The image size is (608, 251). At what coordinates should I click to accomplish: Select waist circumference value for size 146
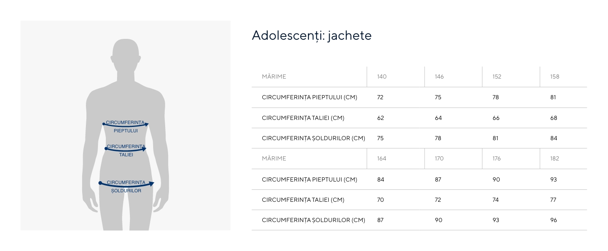(x=438, y=118)
